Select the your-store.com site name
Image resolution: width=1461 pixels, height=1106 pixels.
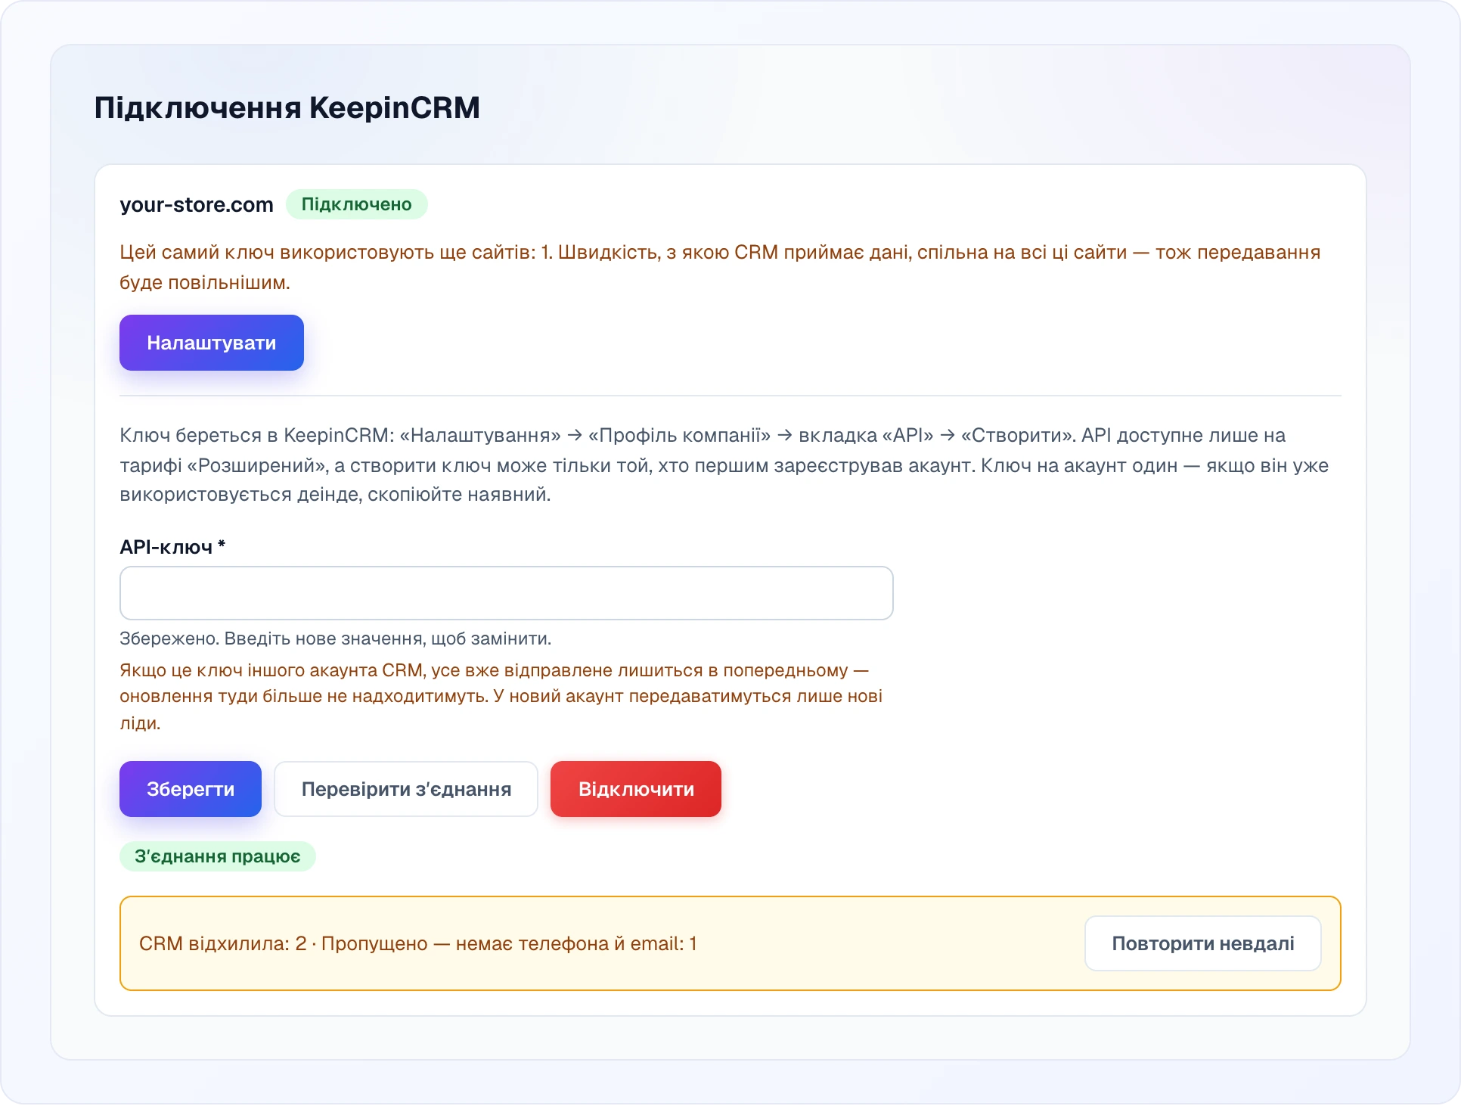tap(197, 204)
